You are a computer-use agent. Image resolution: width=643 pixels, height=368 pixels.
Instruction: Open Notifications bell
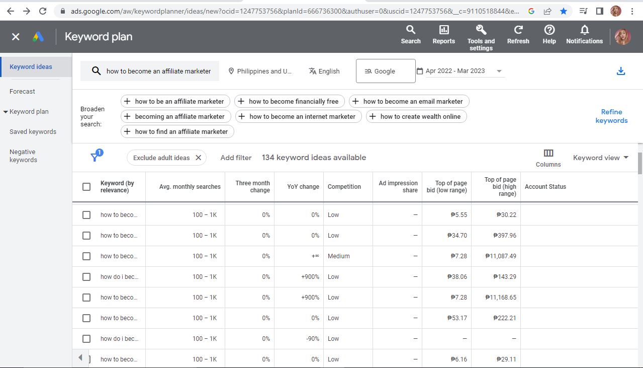click(x=584, y=31)
